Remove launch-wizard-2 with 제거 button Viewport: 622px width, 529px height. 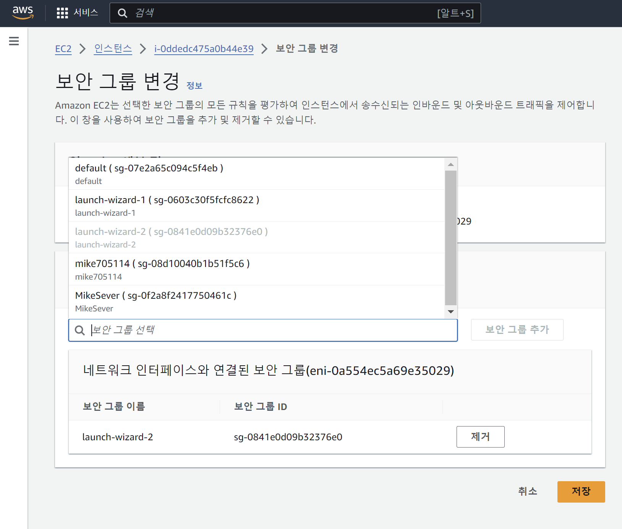pyautogui.click(x=480, y=437)
